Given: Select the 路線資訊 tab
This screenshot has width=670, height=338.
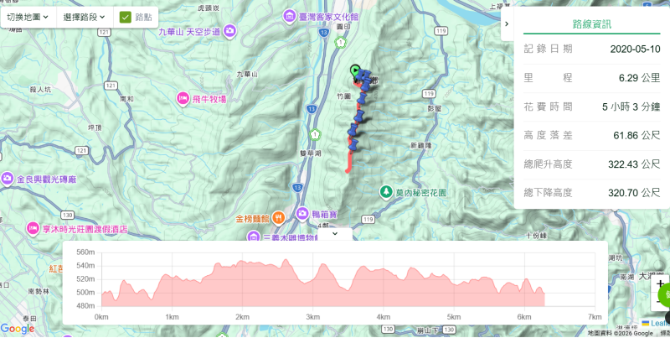Looking at the screenshot, I should (x=592, y=24).
